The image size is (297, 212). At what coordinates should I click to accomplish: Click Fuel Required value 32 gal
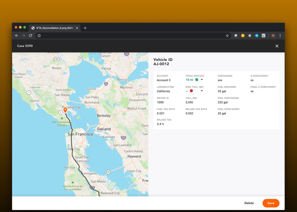(222, 91)
